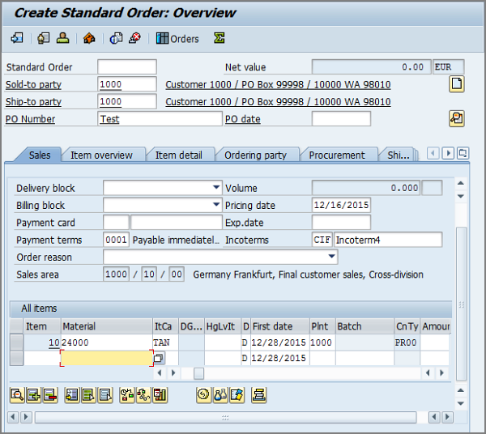Click the empty Material field in second row
Screen dimensions: 486x434
pos(106,358)
